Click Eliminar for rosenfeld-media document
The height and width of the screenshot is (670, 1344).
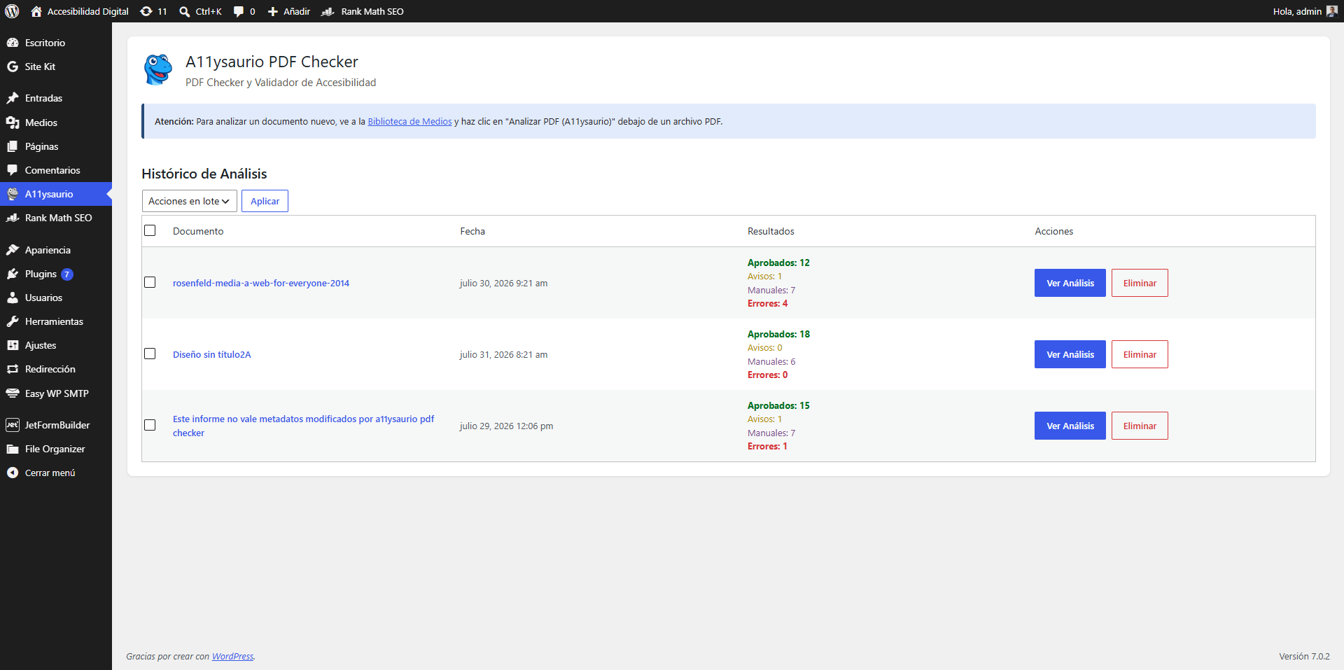click(x=1140, y=283)
